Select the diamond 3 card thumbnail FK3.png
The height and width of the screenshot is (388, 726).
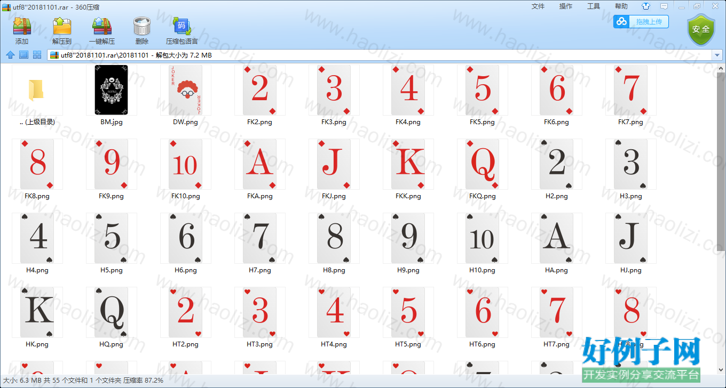tap(334, 90)
